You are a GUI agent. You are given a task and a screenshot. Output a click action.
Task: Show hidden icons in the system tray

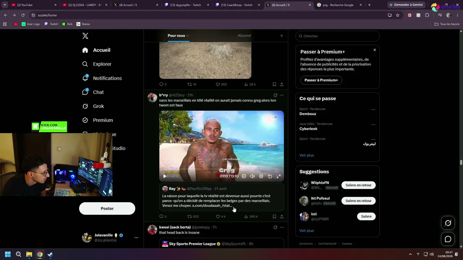pos(410,255)
